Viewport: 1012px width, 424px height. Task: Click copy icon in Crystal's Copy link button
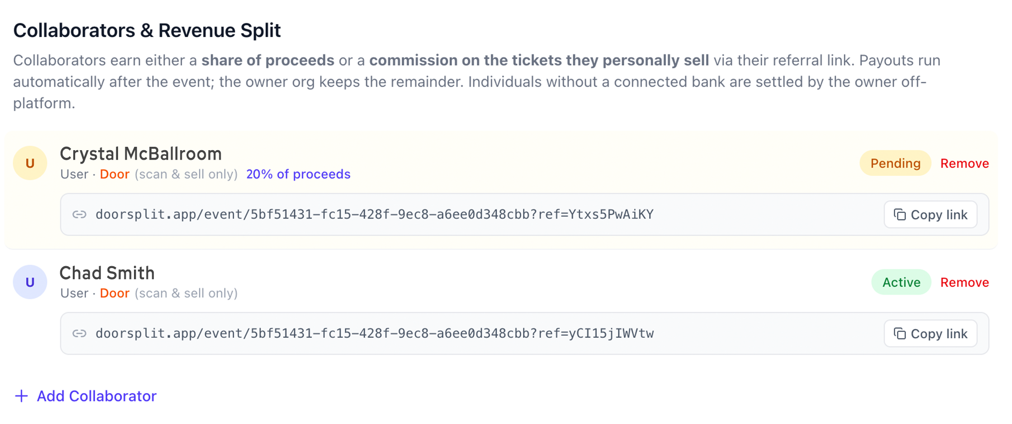coord(900,215)
